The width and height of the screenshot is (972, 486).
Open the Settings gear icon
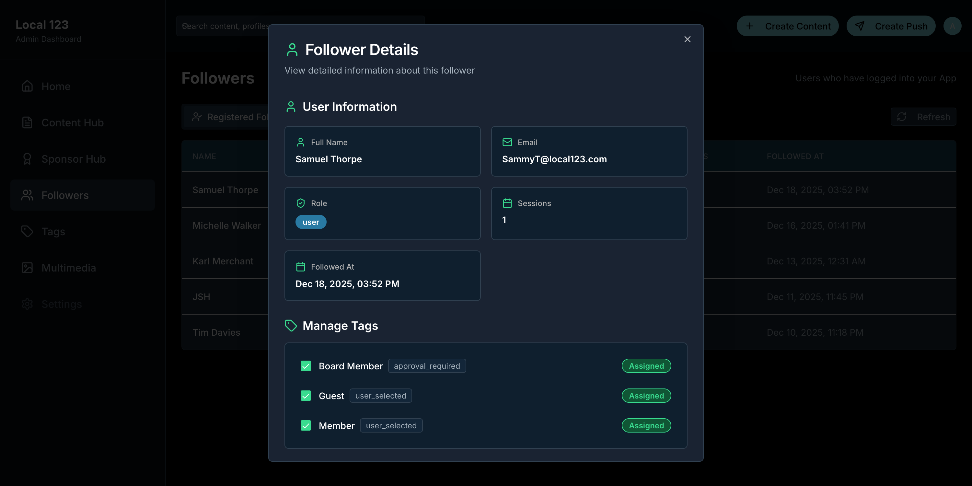tap(27, 304)
